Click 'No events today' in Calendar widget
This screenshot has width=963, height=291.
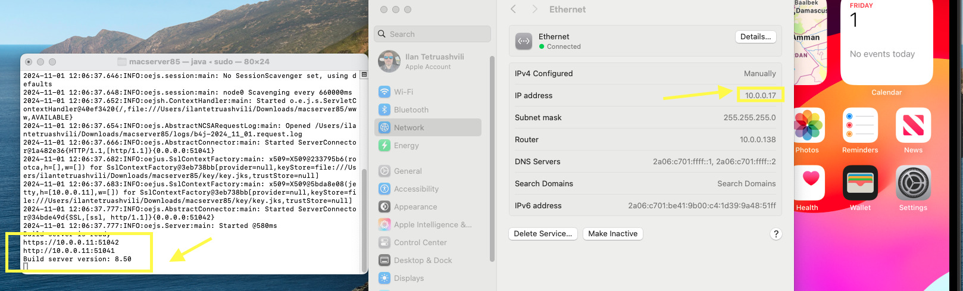tap(882, 54)
